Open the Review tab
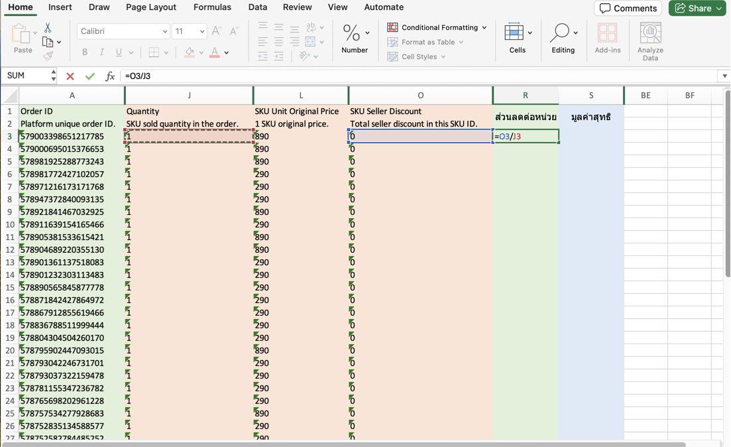The height and width of the screenshot is (447, 731). (298, 7)
